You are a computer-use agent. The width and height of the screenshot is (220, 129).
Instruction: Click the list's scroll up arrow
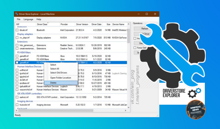(x=128, y=24)
